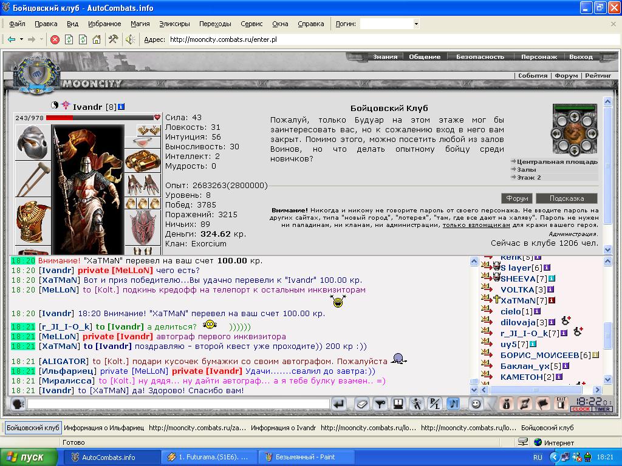This screenshot has width=622, height=466.
Task: Open the События link
Action: click(x=533, y=75)
